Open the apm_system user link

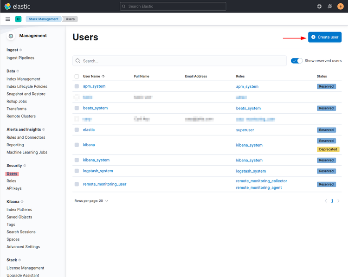[x=94, y=86]
